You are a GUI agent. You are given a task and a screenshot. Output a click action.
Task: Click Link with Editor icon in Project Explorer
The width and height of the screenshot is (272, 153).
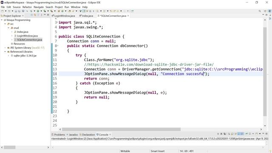pos(35,15)
